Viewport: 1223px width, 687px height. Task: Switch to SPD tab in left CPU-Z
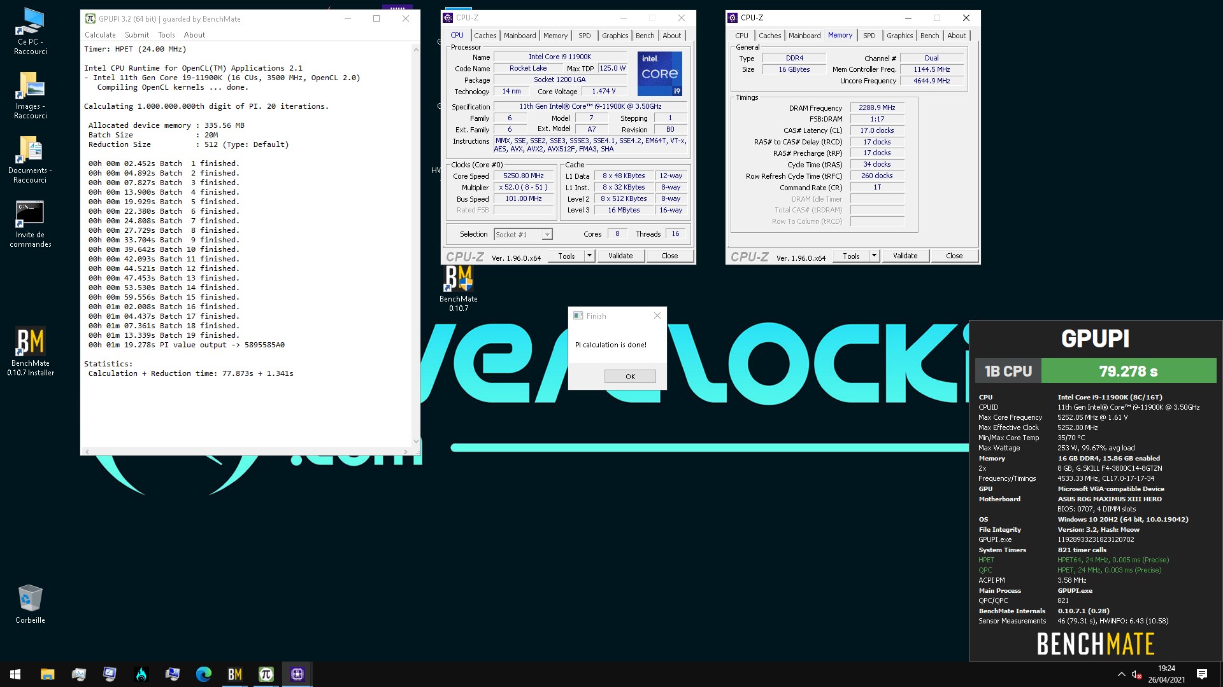(x=585, y=36)
